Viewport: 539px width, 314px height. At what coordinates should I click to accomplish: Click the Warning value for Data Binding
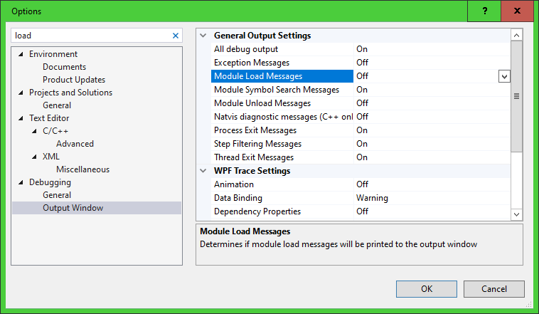pyautogui.click(x=373, y=198)
